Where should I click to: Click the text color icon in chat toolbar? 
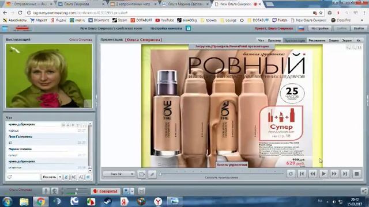[66, 177]
